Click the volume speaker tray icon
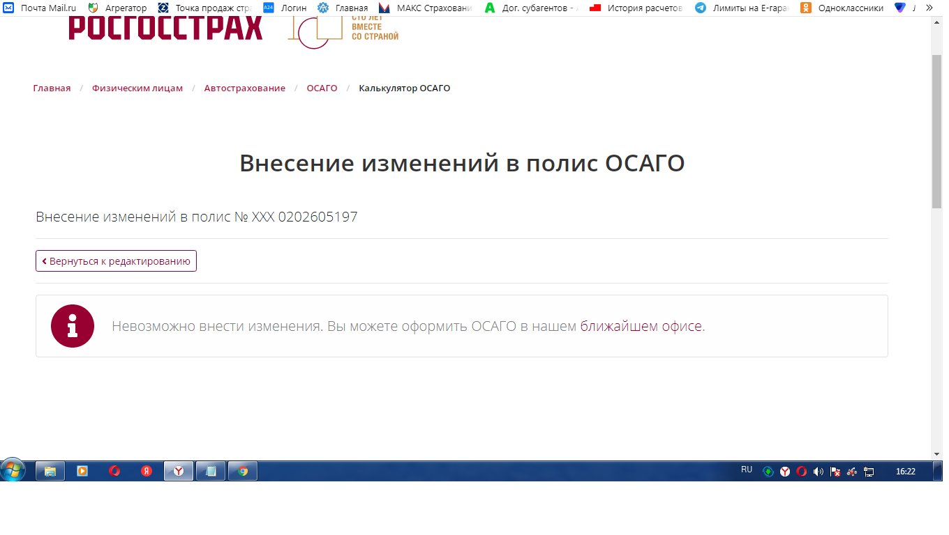 tap(818, 472)
